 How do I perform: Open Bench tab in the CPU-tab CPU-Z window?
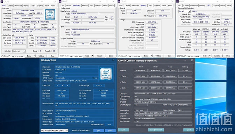coord(47,6)
